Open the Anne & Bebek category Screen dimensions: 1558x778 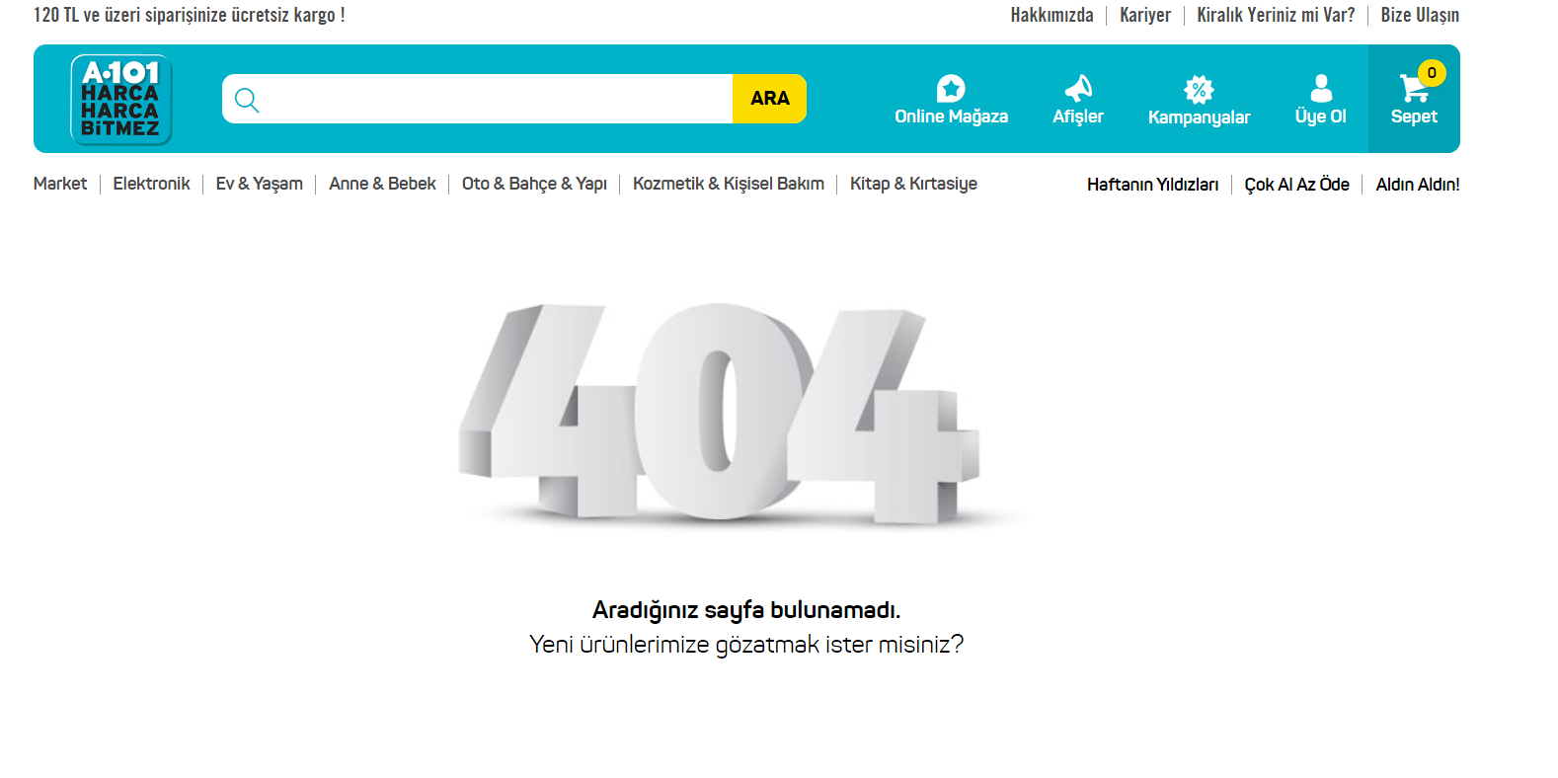point(382,184)
